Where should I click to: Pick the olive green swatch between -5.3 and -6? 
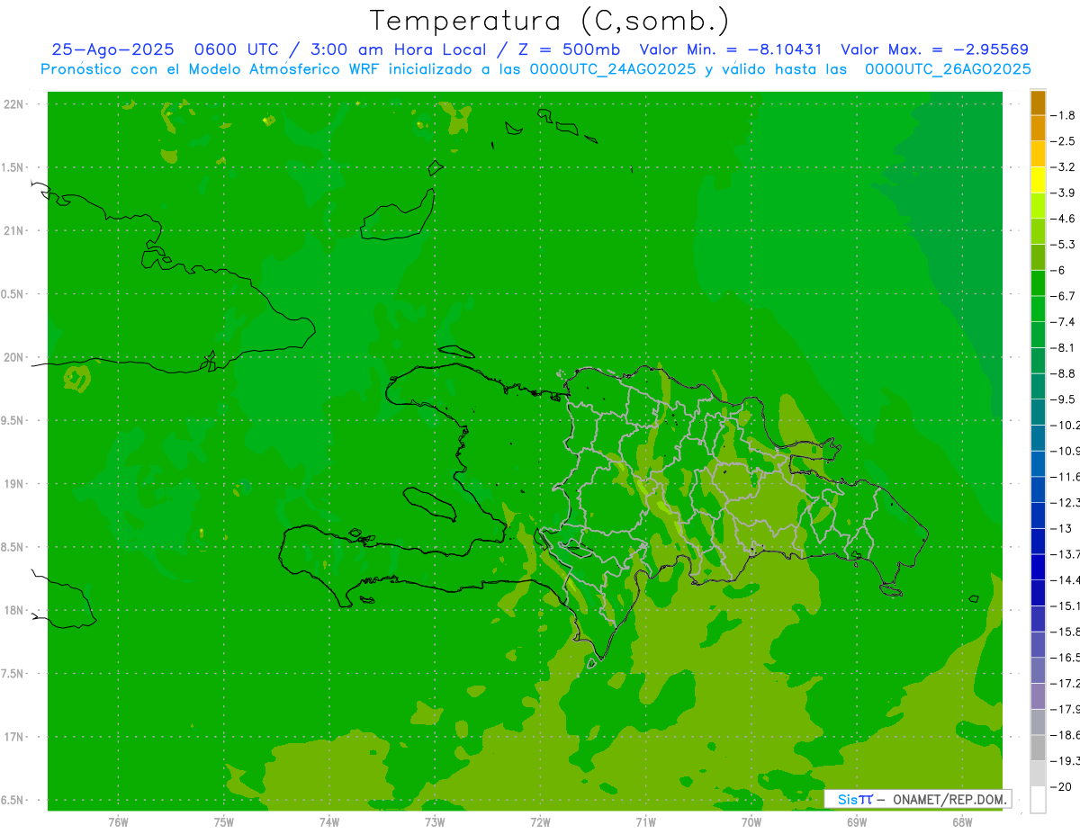[1038, 257]
